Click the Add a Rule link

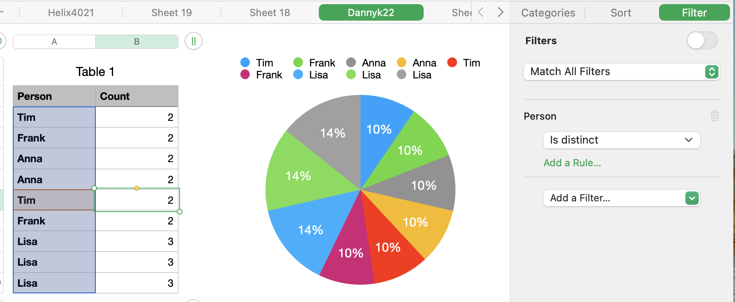(x=572, y=163)
